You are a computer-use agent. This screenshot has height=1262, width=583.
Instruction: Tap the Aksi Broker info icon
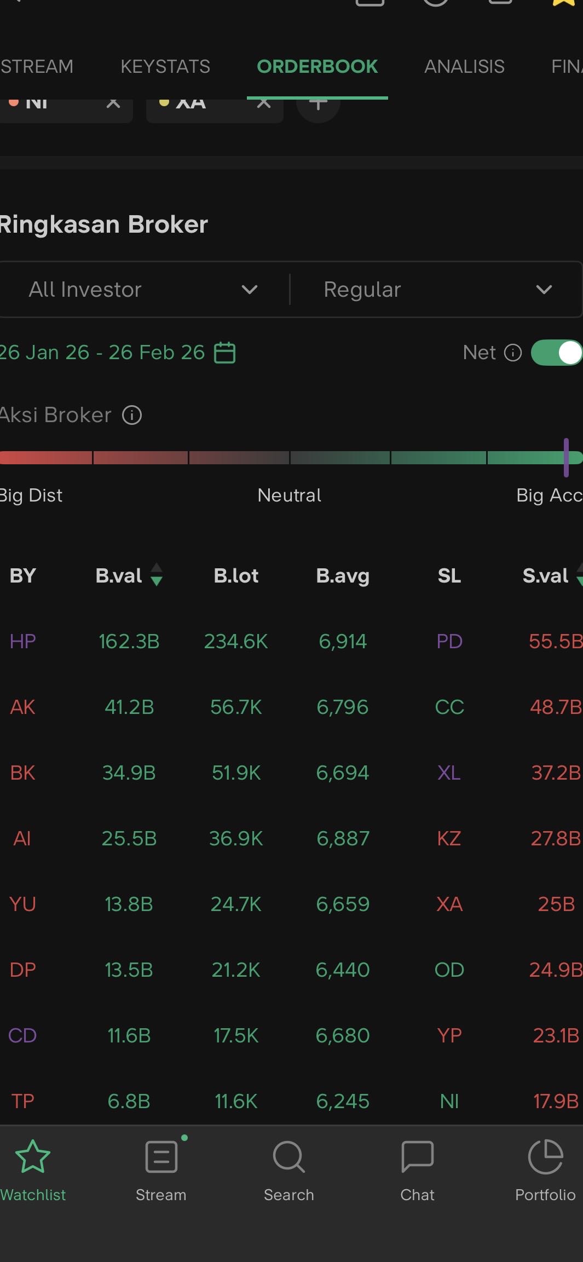(x=132, y=415)
